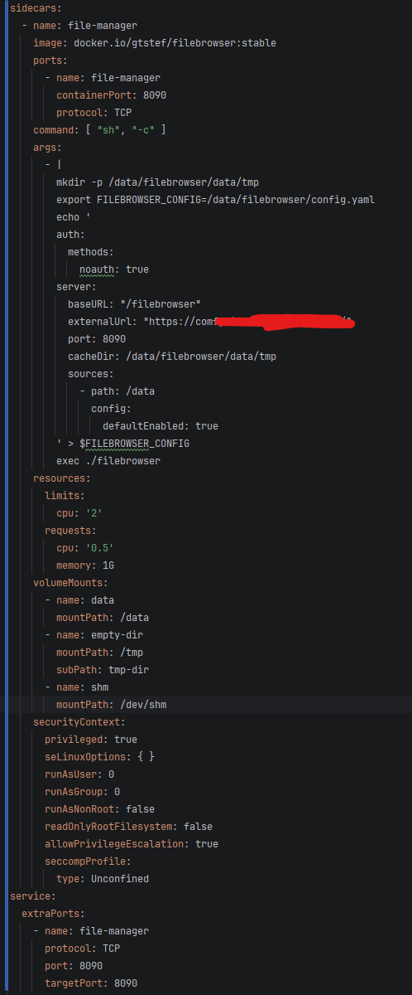Viewport: 412px width, 995px height.
Task: Click the 'config:' key under sources
Action: [111, 409]
